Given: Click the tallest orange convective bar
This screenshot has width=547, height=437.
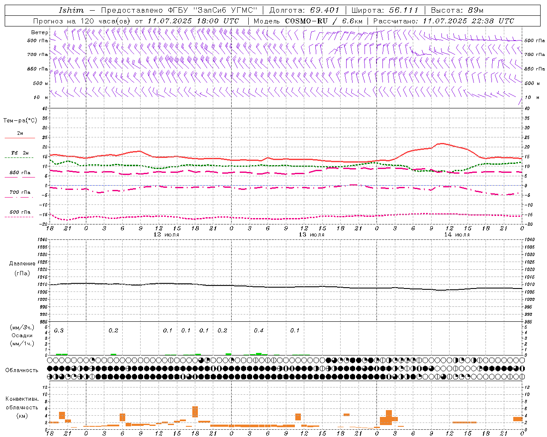Looking at the screenshot, I should click(x=195, y=412).
